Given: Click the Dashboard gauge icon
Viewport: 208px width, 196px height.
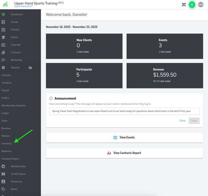Looking at the screenshot, I should pos(3,14).
